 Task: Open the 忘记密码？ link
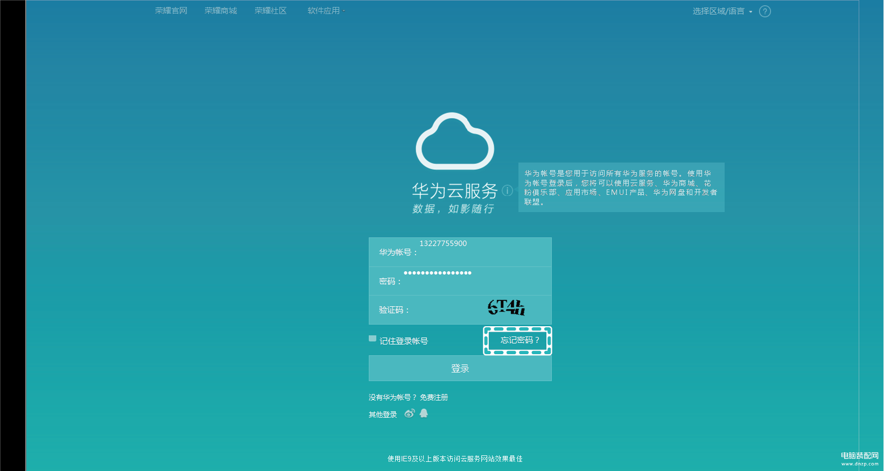pyautogui.click(x=520, y=340)
